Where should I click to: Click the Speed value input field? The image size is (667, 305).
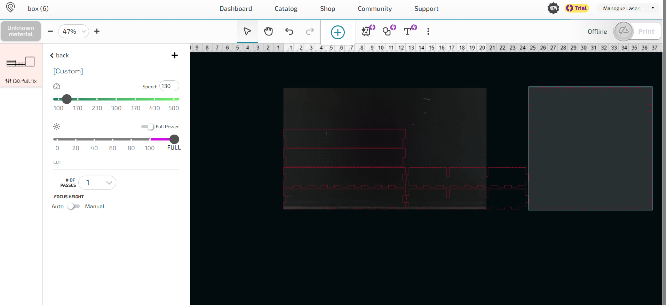tap(169, 86)
